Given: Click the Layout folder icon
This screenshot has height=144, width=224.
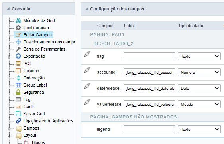Looking at the screenshot, I should 18,136.
